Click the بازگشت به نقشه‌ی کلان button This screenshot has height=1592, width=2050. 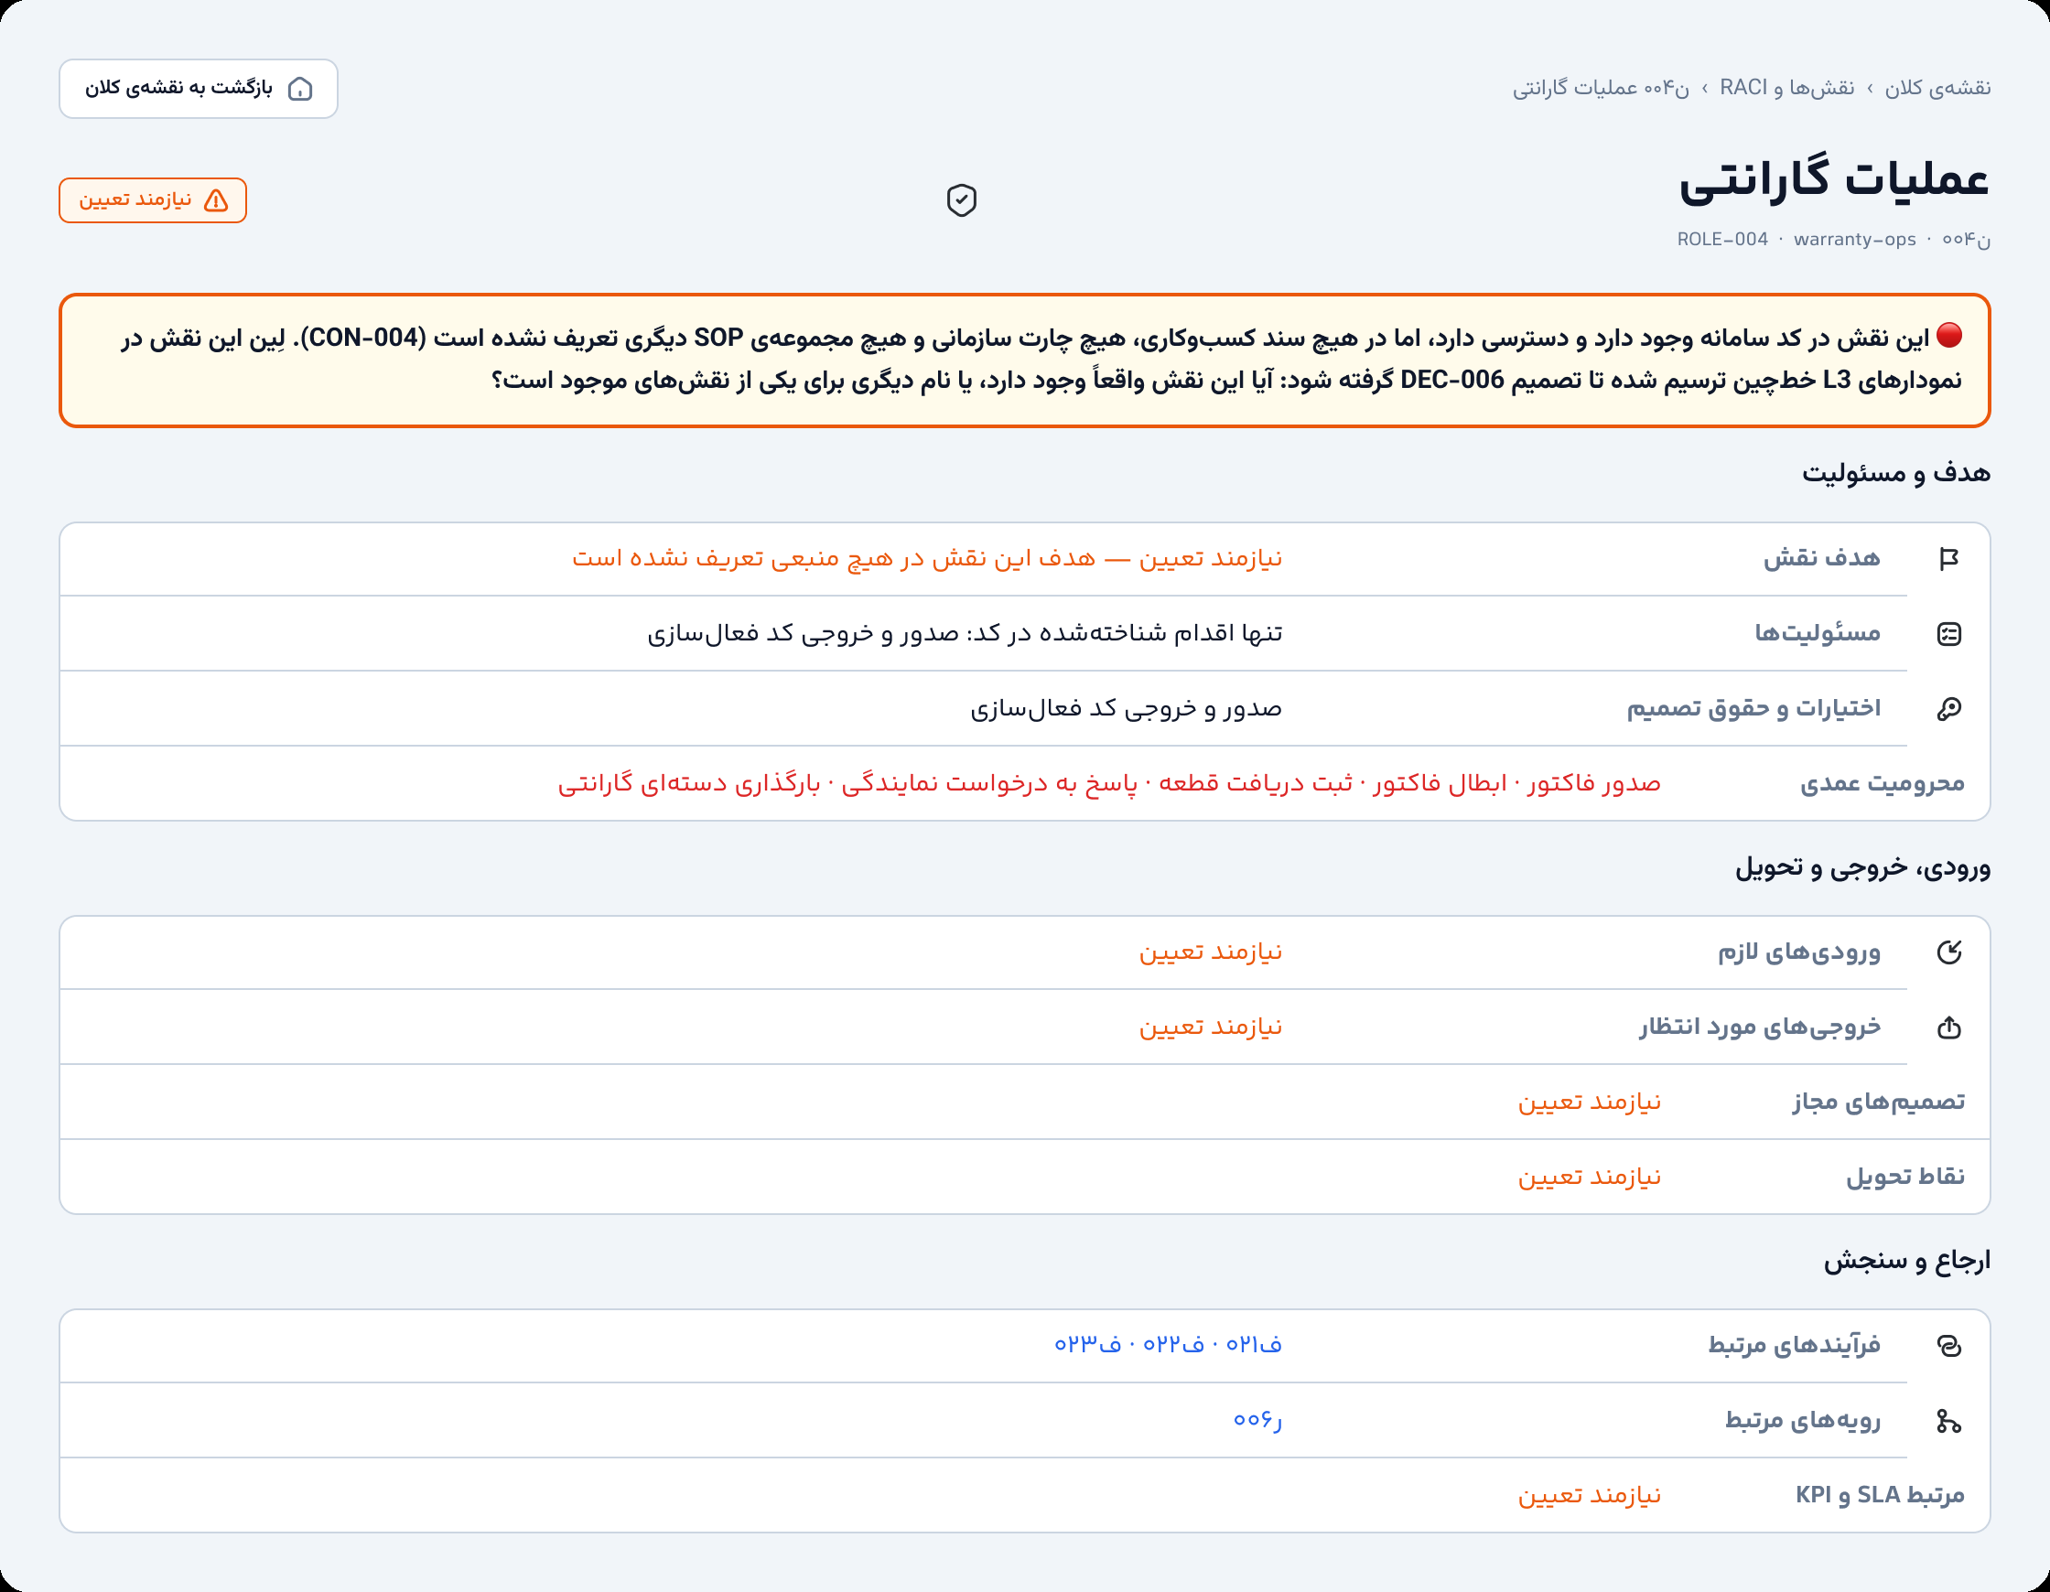click(198, 89)
